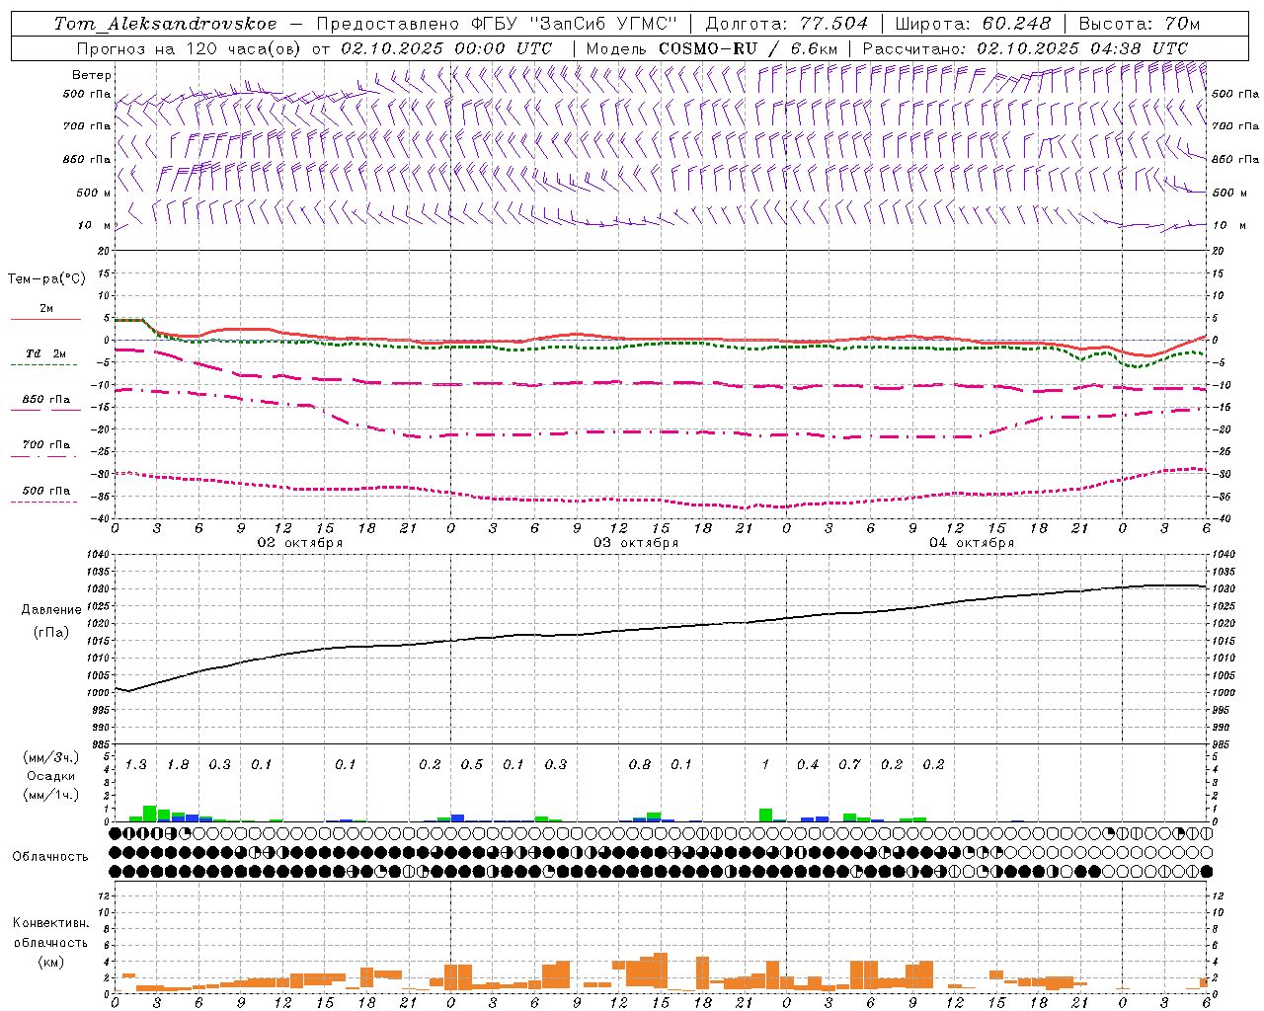
Task: Click the Td 2м dew point legend
Action: (x=45, y=353)
